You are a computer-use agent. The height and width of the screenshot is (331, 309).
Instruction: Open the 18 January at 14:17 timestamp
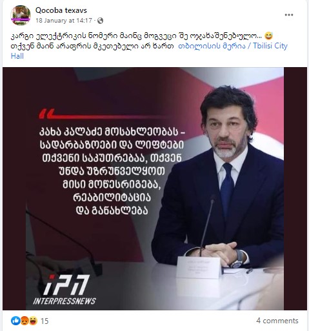click(x=64, y=21)
